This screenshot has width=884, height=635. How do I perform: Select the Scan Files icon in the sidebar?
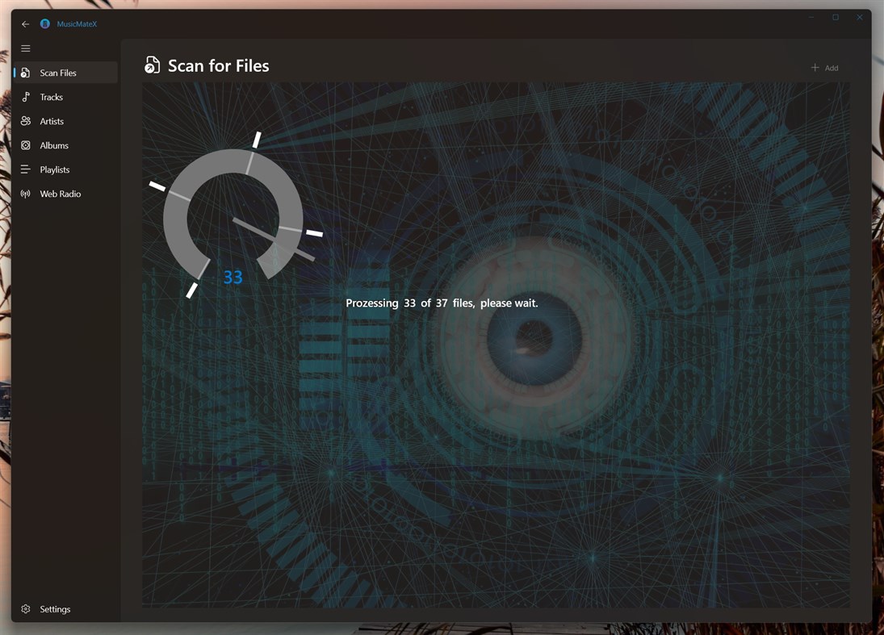[x=26, y=73]
